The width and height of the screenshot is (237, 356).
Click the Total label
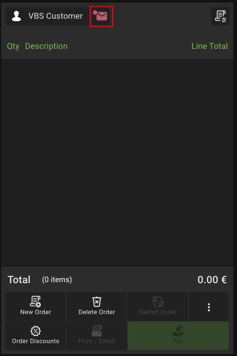coord(19,280)
